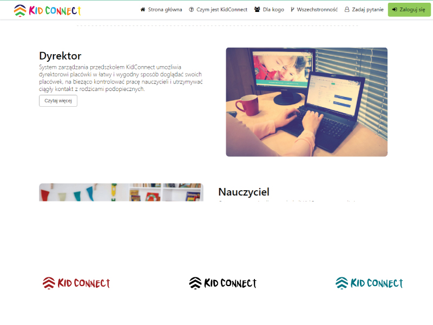
Task: Click the colorful Kid Connect header logo
Action: (x=48, y=10)
